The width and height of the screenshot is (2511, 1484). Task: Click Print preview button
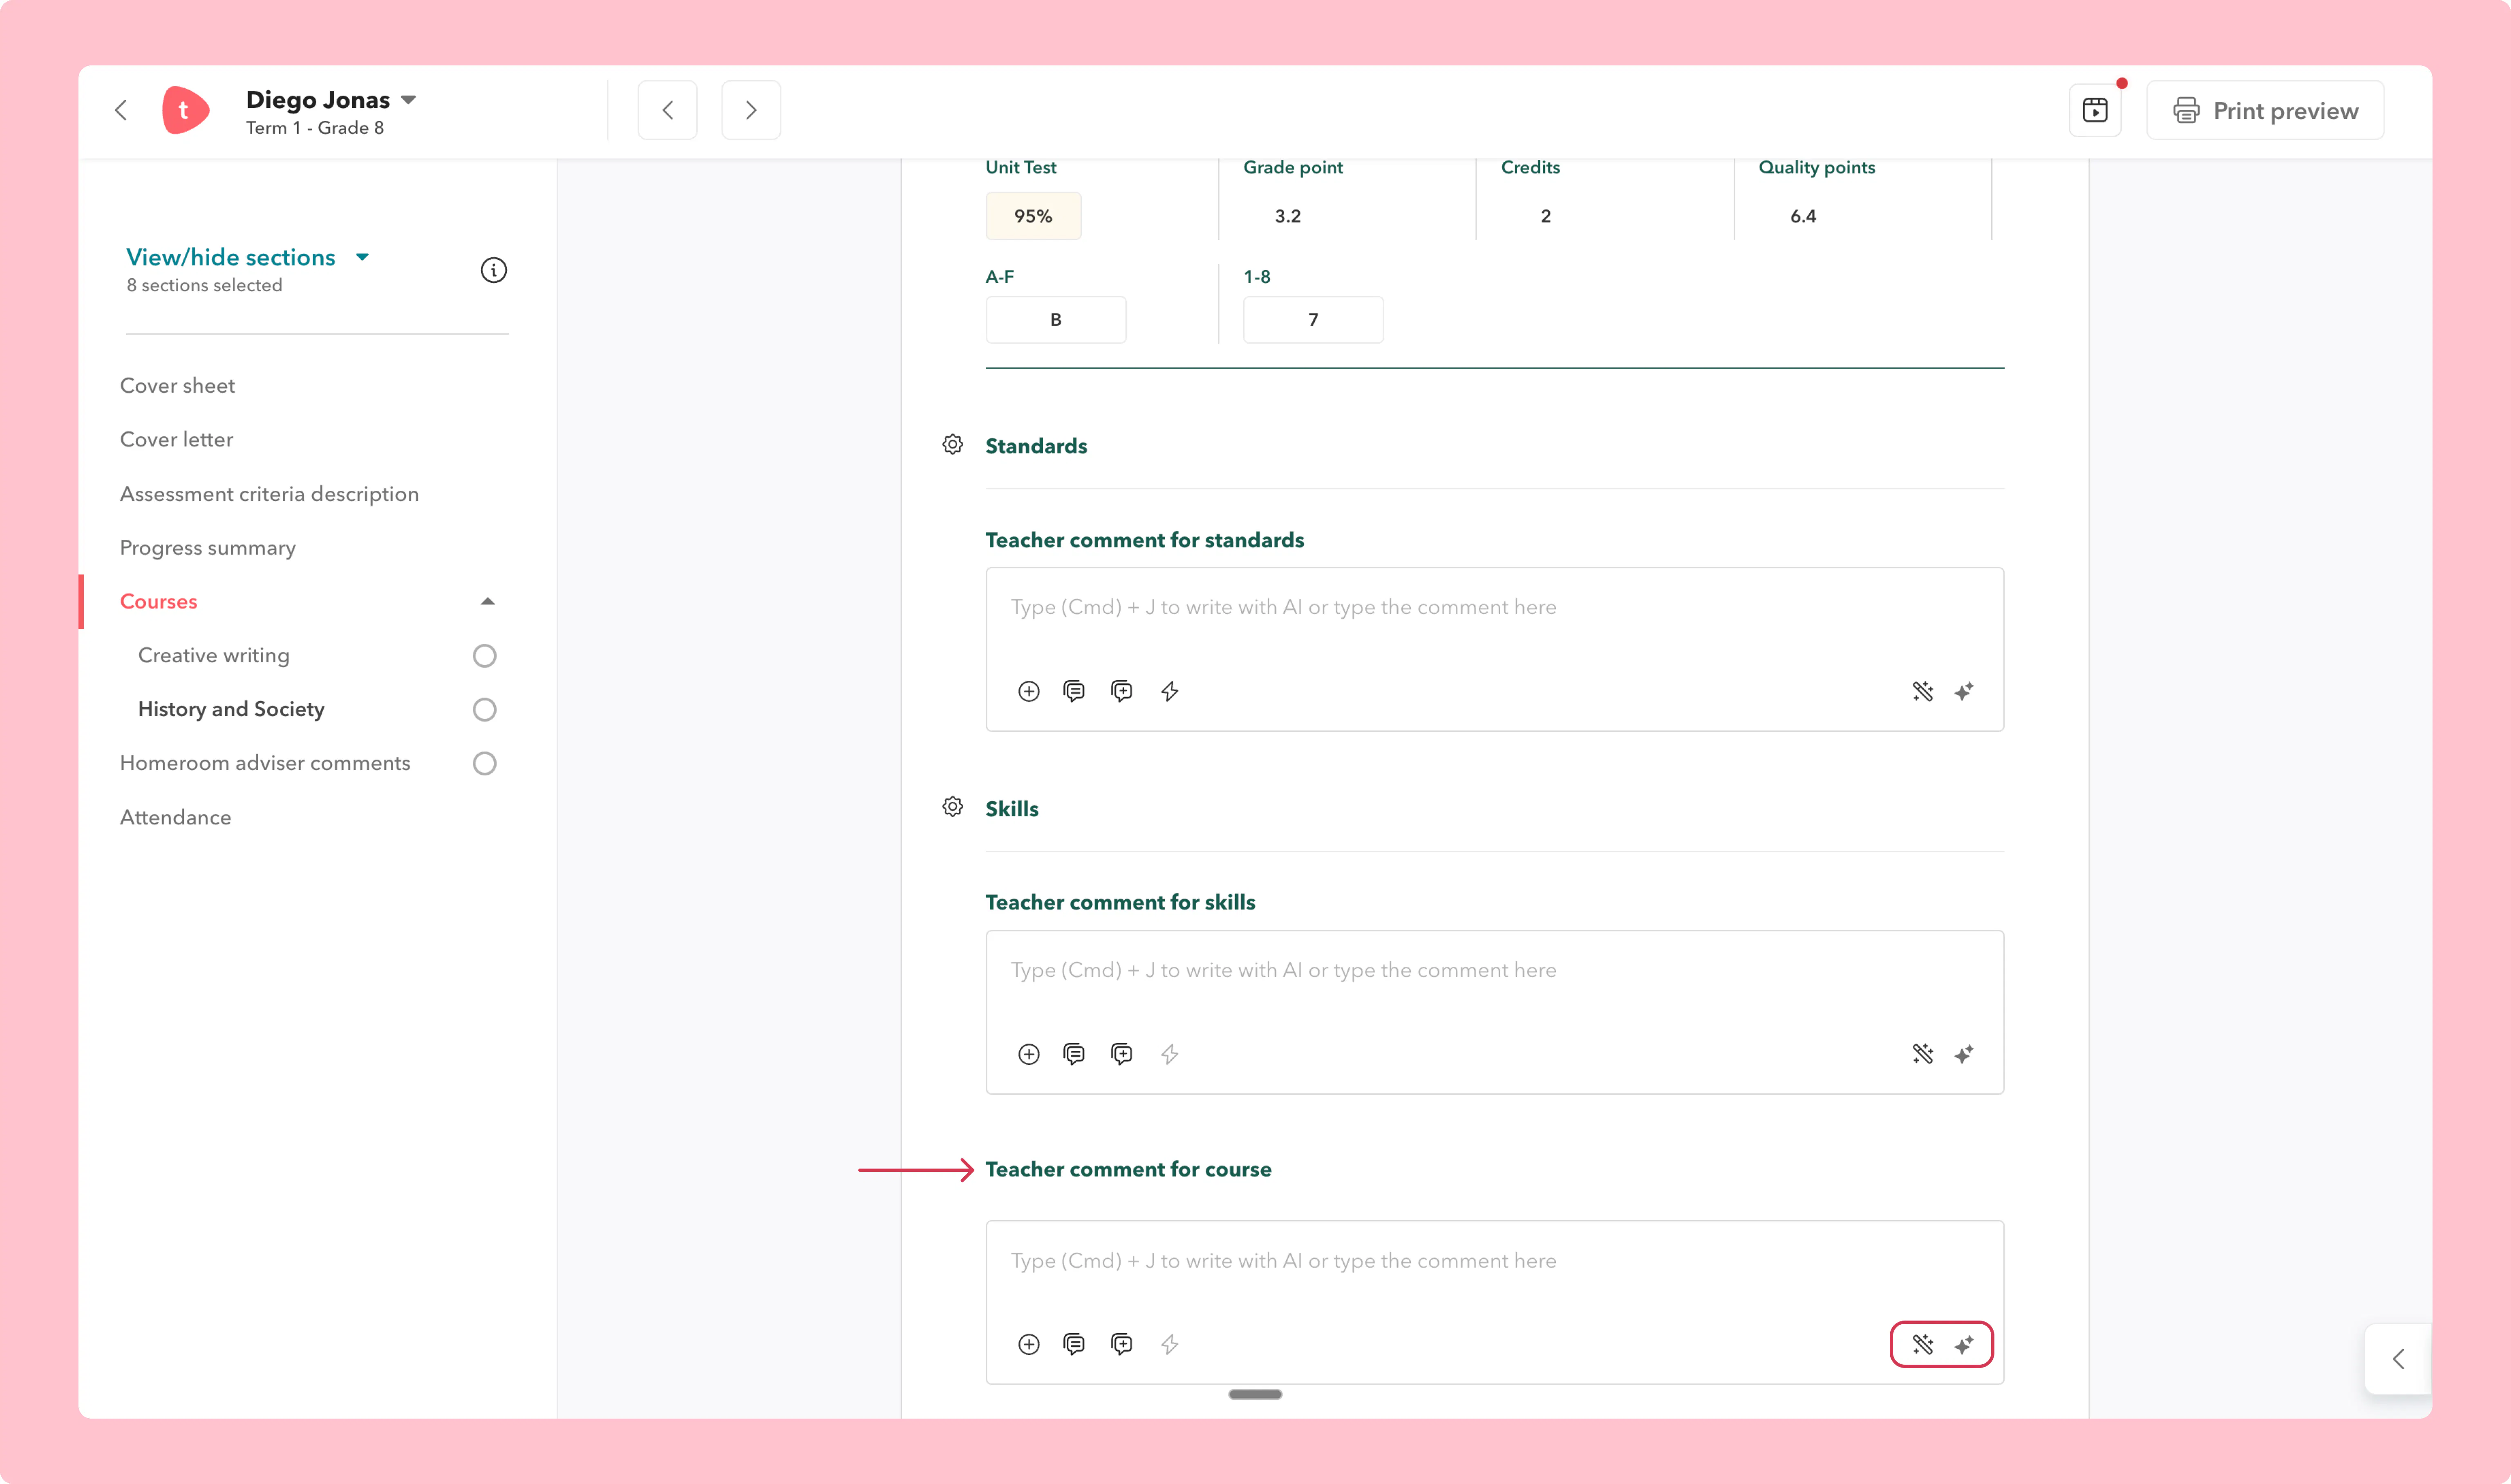tap(2265, 110)
